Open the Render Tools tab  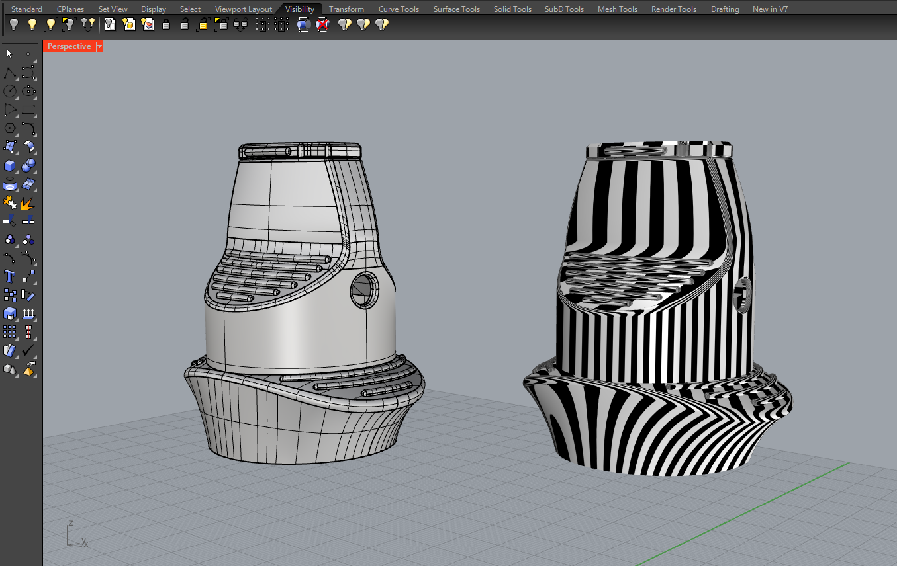(x=674, y=9)
